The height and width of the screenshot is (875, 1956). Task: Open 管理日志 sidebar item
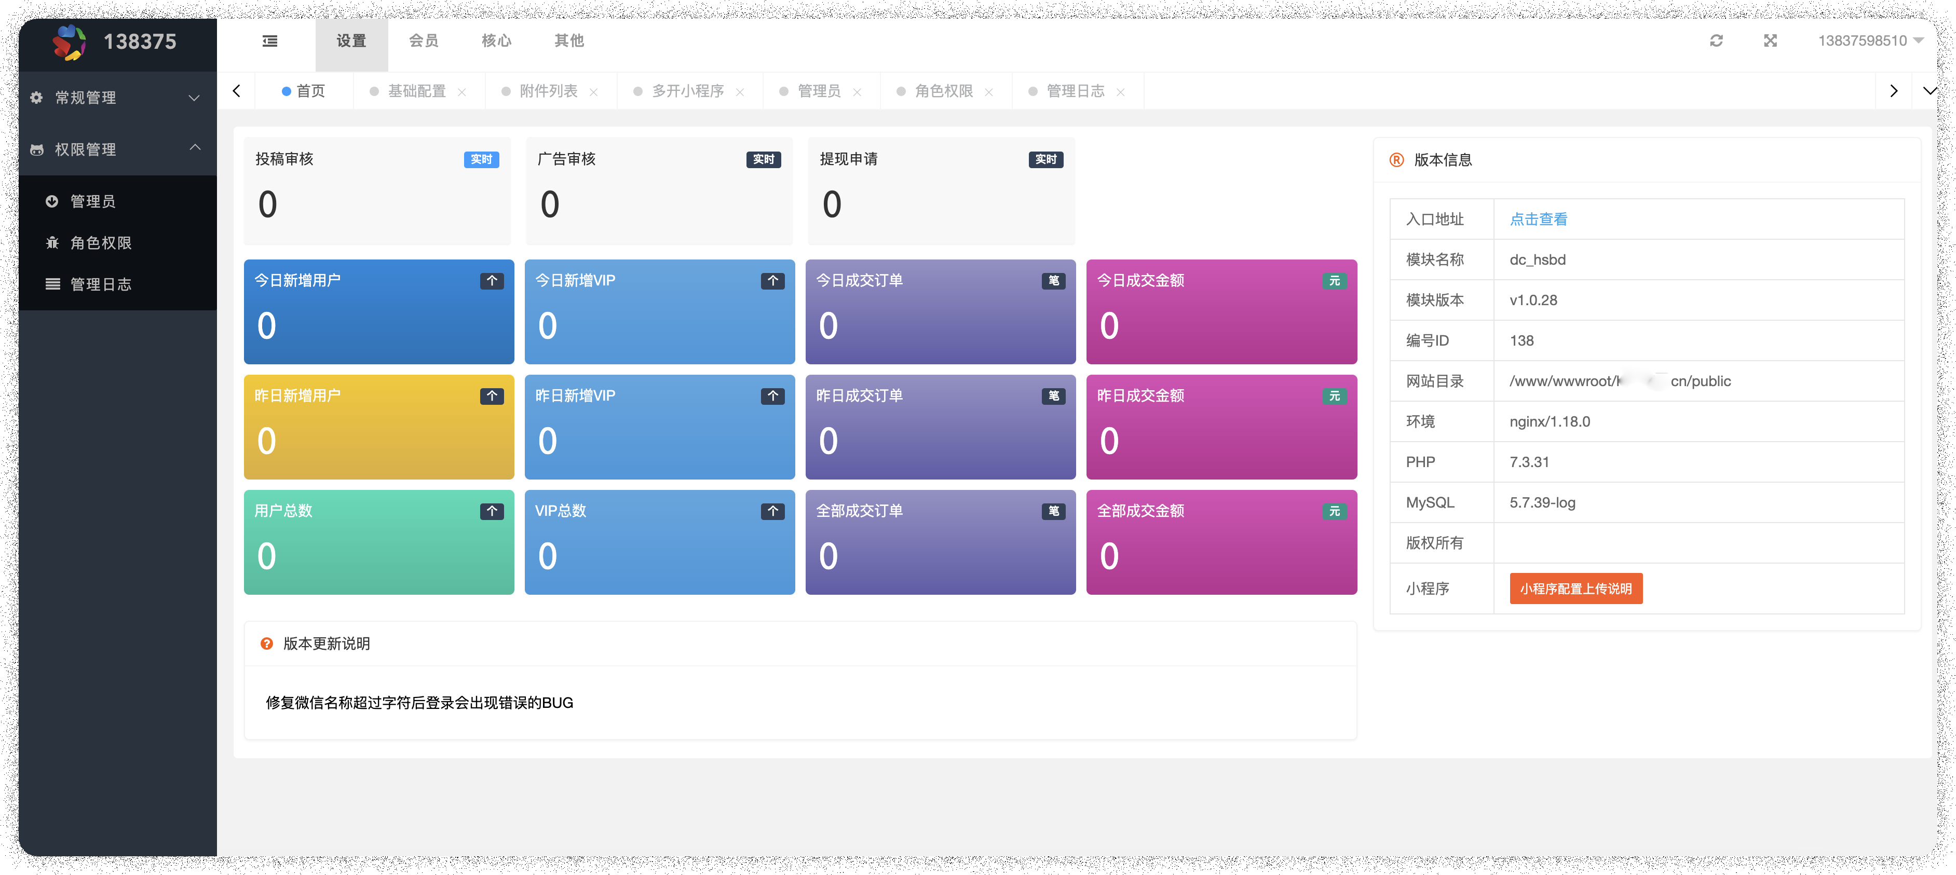pos(100,284)
